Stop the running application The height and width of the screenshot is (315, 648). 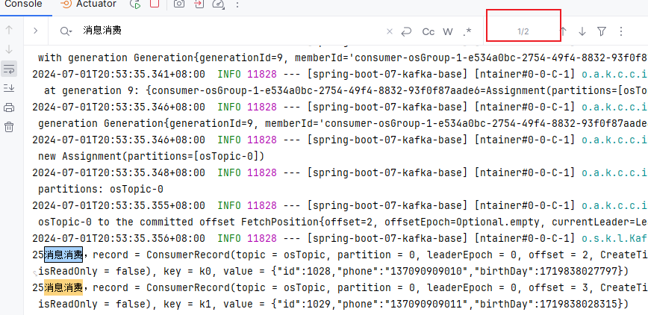point(154,4)
